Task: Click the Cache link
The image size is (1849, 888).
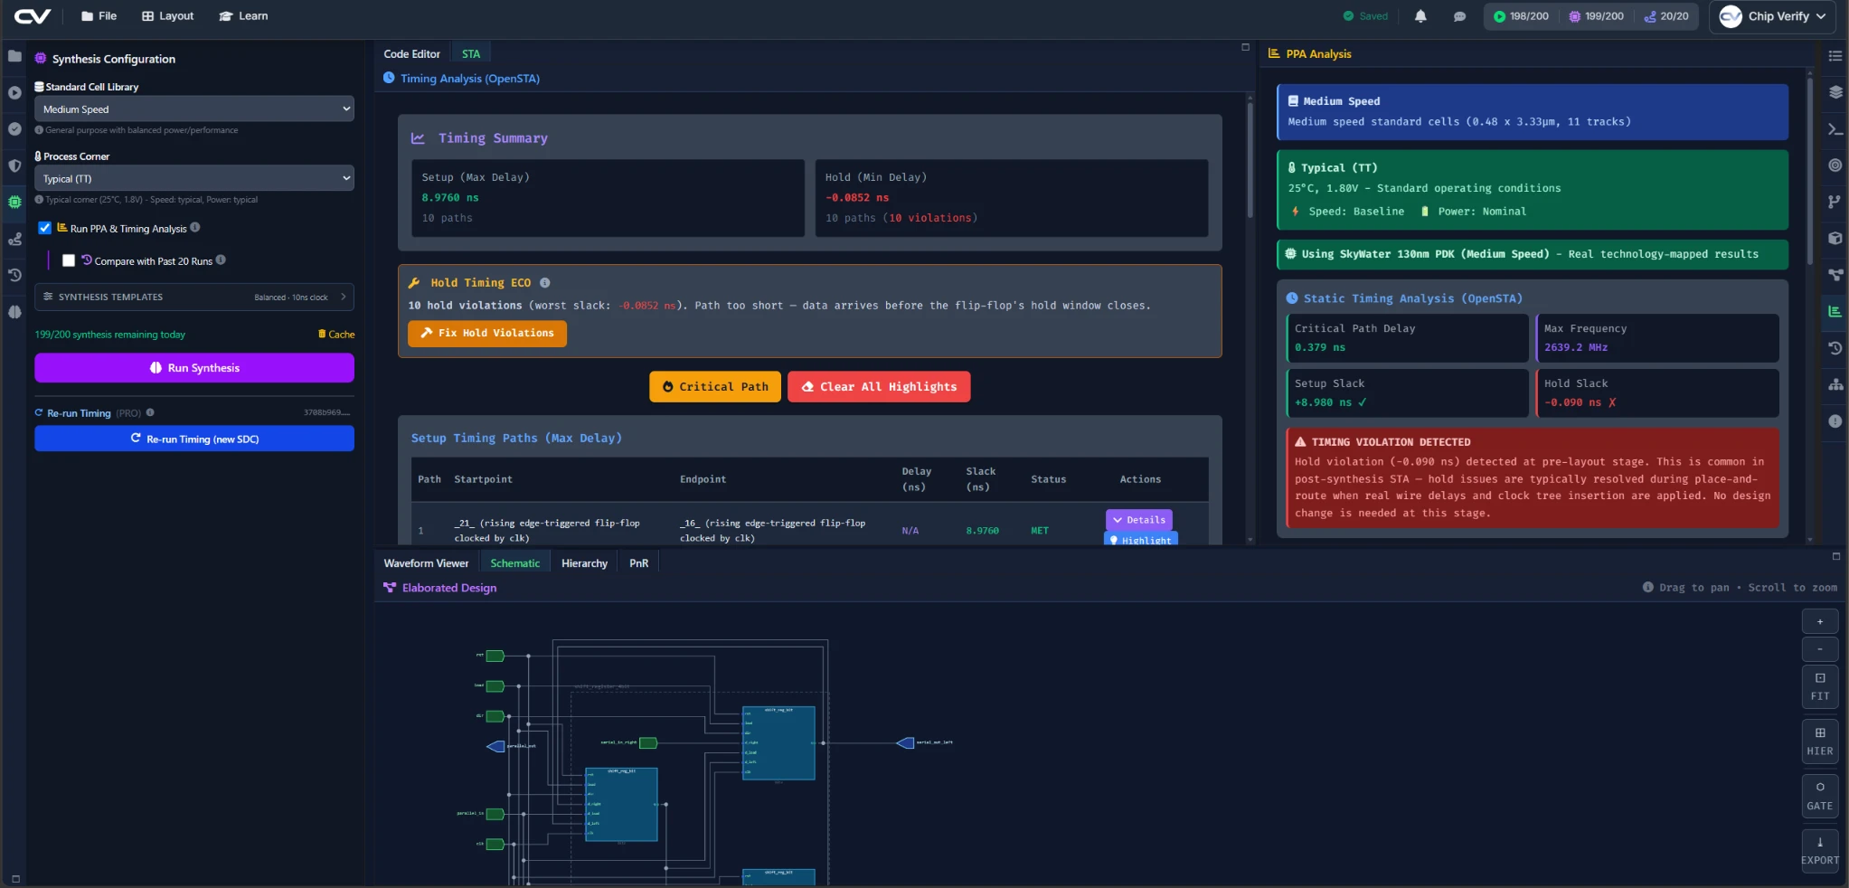Action: (336, 335)
